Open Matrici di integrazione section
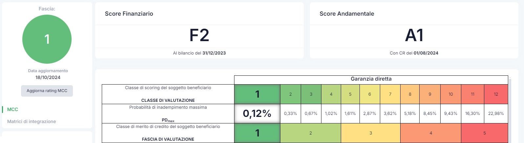 32,121
